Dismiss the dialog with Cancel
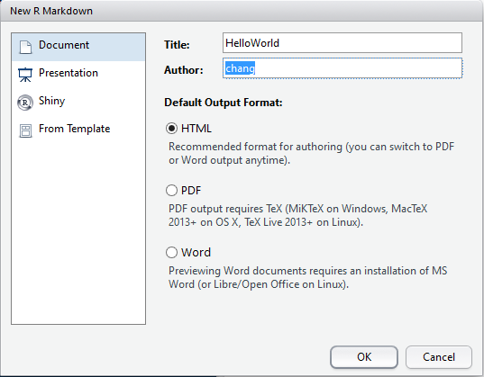Screen dimensions: 484x377 click(x=439, y=357)
